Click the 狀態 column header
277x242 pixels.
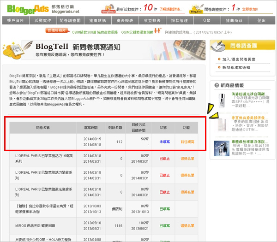coord(163,128)
